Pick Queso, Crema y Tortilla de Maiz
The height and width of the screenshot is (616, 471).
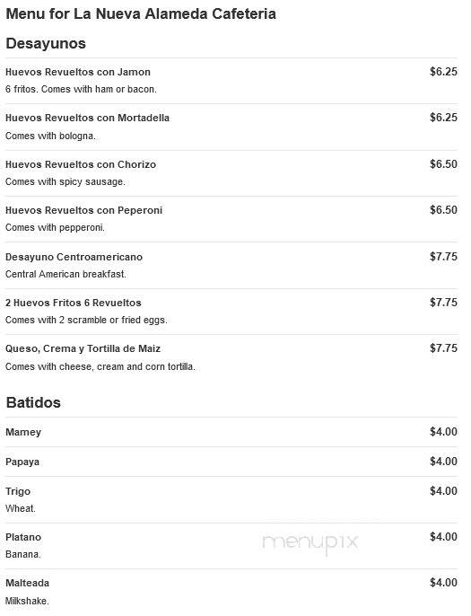[83, 348]
